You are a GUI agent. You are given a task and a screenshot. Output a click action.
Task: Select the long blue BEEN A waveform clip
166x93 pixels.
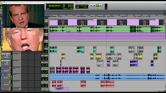pos(107,77)
